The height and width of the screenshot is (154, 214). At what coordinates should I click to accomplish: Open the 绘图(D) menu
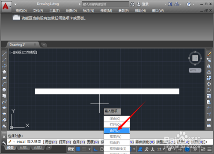pyautogui.click(x=71, y=11)
